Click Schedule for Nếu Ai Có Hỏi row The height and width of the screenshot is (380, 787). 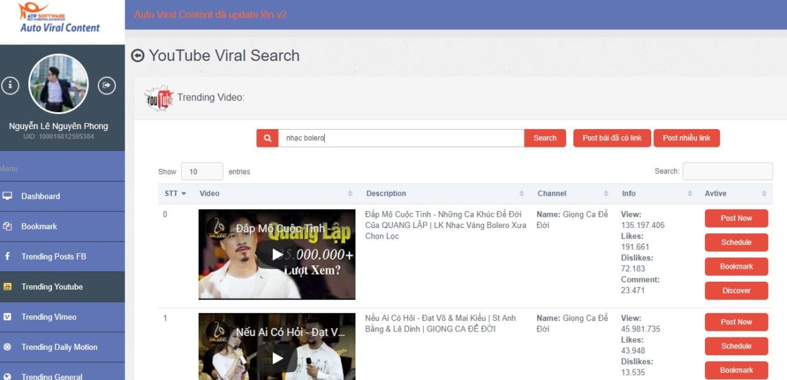point(737,346)
